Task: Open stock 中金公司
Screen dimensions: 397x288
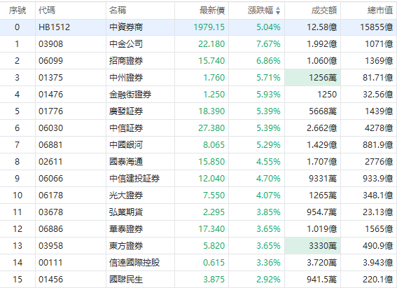Action: tap(126, 44)
